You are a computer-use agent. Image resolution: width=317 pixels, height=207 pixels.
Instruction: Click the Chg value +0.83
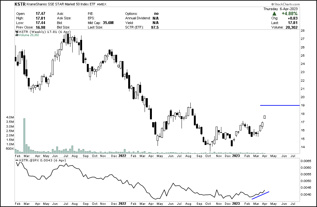(293, 18)
